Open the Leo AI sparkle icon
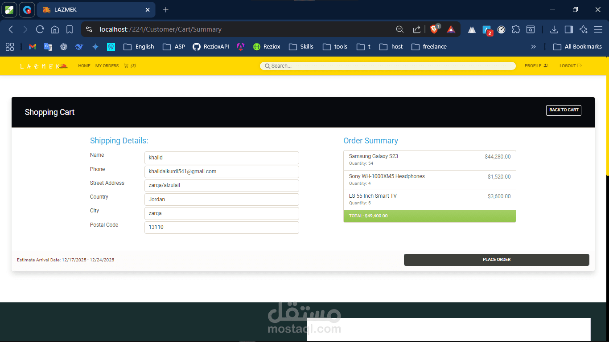This screenshot has width=609, height=342. [583, 29]
